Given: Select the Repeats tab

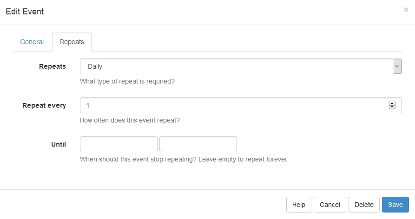Looking at the screenshot, I should (x=72, y=42).
